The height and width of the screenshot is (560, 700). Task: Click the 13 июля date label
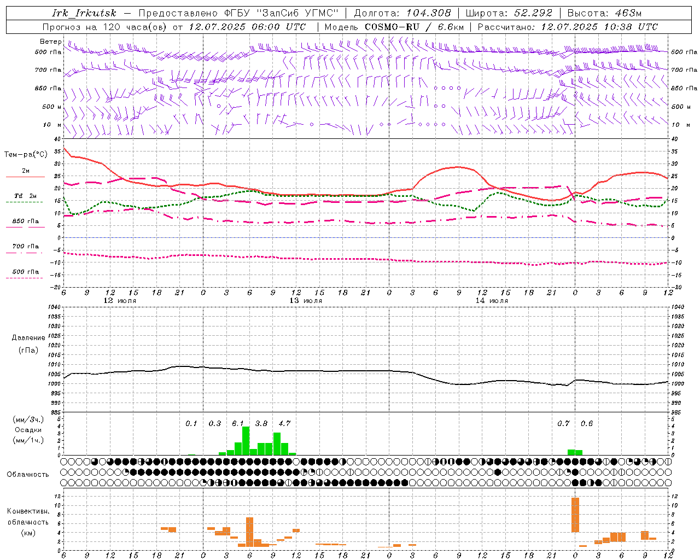(306, 300)
